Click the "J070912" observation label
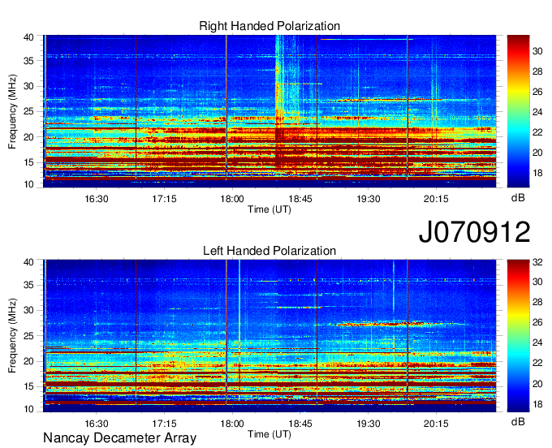Image resolution: width=552 pixels, height=448 pixels. (474, 232)
